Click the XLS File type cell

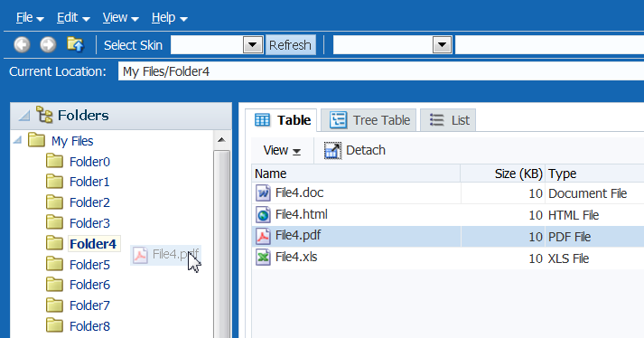[x=568, y=258]
